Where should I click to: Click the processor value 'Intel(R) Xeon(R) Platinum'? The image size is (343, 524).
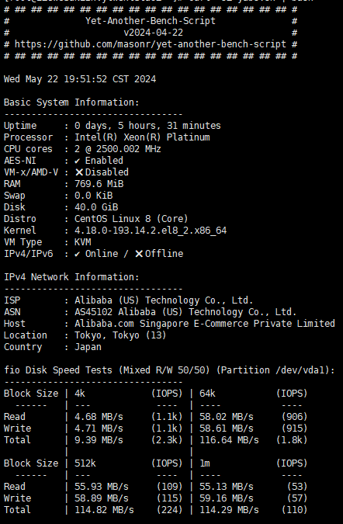(x=142, y=137)
